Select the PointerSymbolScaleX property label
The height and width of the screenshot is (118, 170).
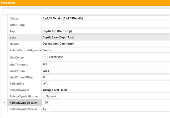(x=24, y=103)
